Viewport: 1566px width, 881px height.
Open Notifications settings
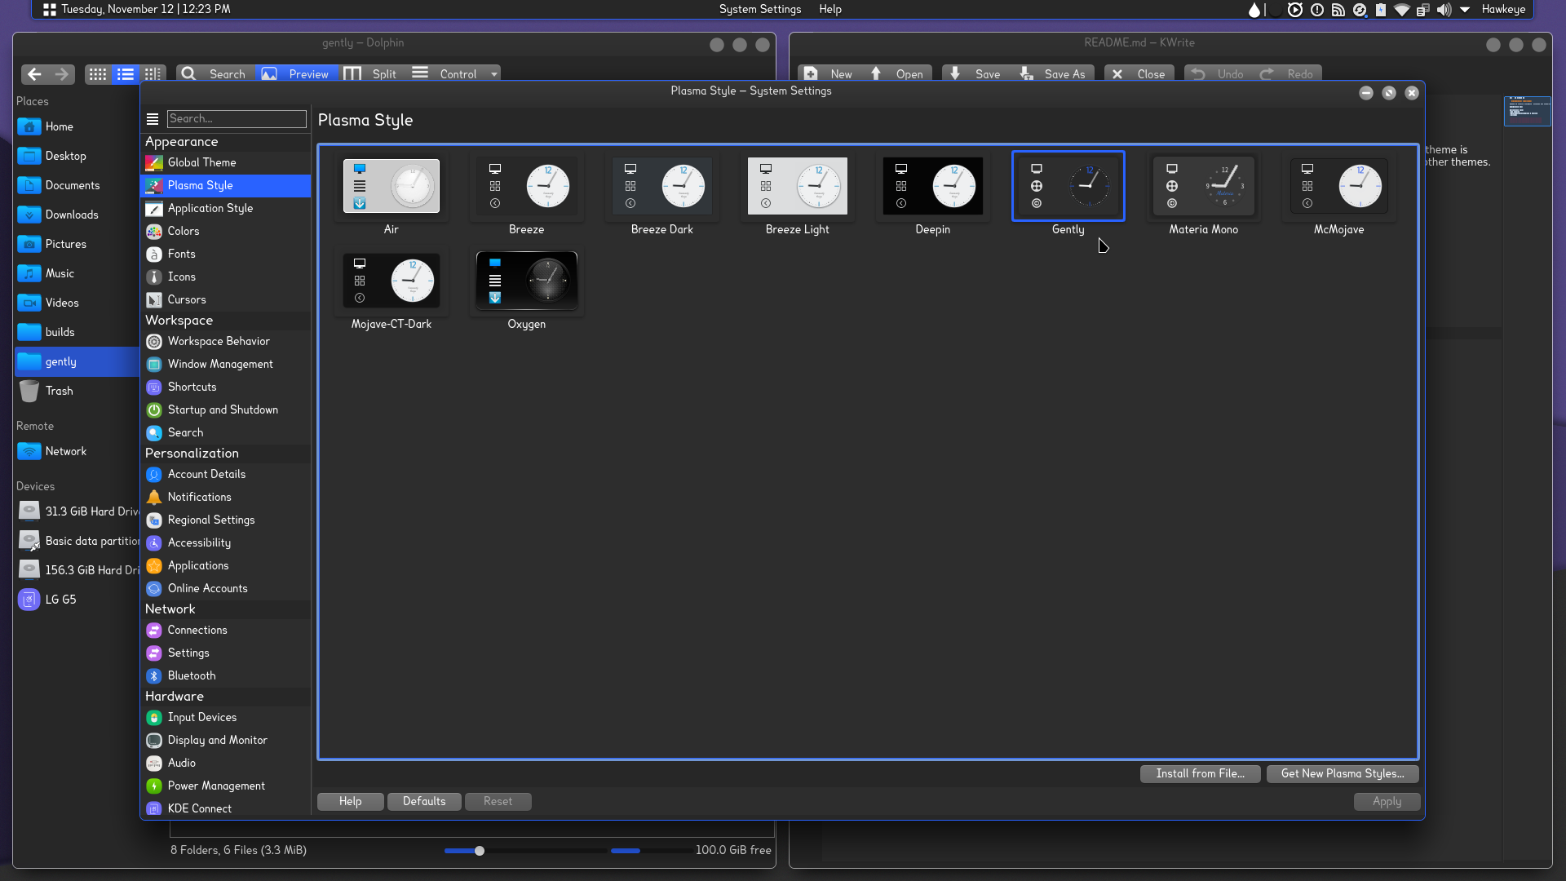[x=225, y=497]
